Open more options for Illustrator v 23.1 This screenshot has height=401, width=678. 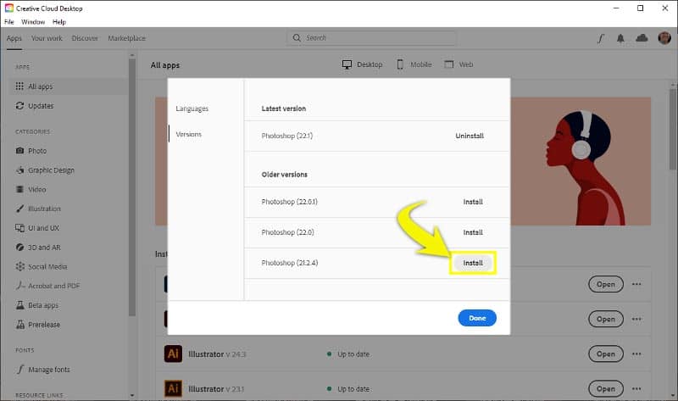pyautogui.click(x=636, y=388)
